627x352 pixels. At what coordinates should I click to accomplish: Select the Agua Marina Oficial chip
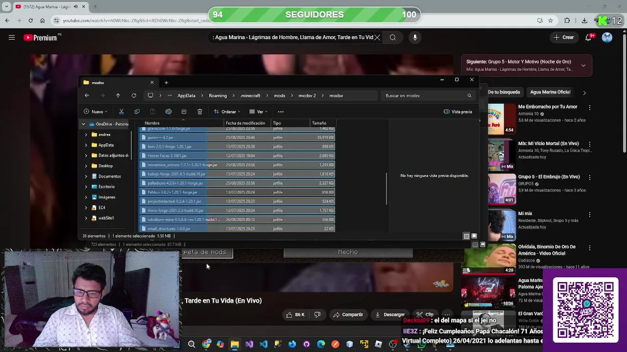tap(550, 92)
